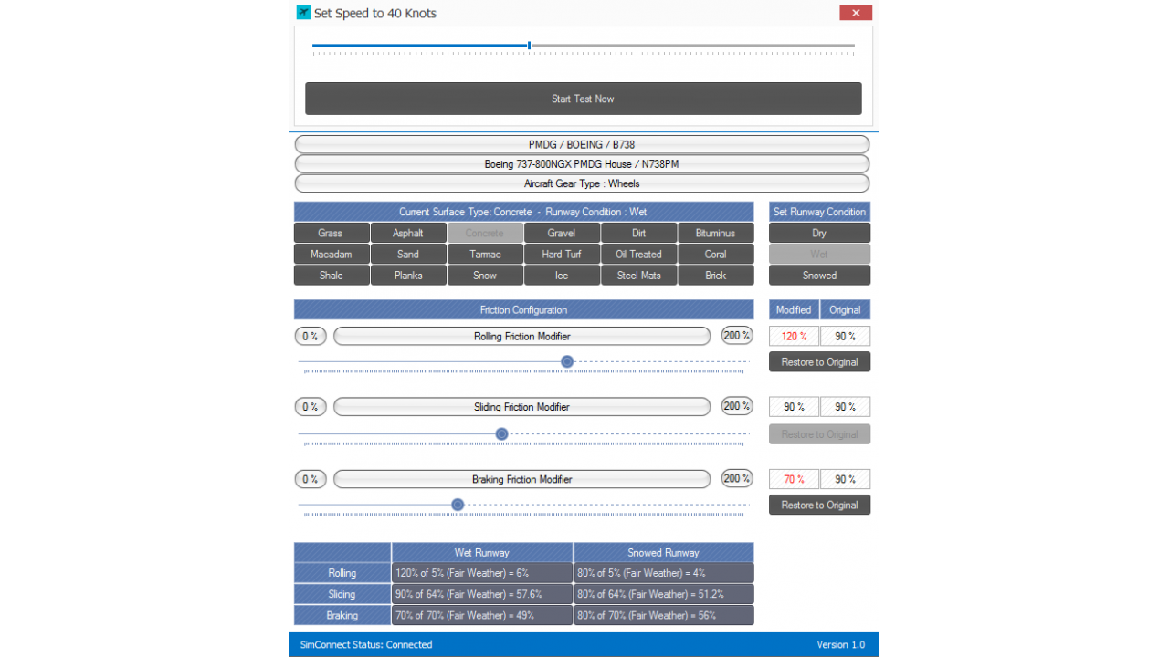Click the Wet Runway table header

coord(482,552)
